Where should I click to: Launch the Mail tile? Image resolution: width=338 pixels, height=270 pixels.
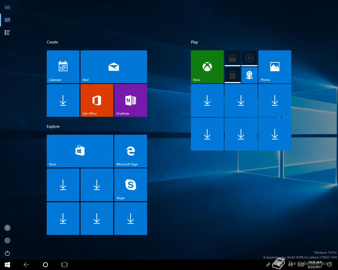tap(114, 67)
